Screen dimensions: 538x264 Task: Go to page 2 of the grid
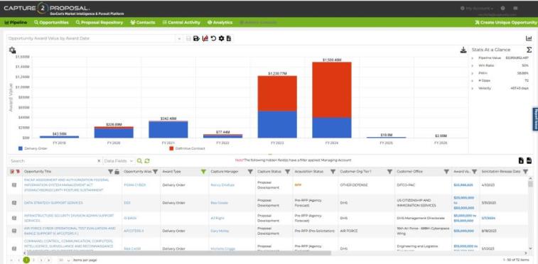(33, 260)
